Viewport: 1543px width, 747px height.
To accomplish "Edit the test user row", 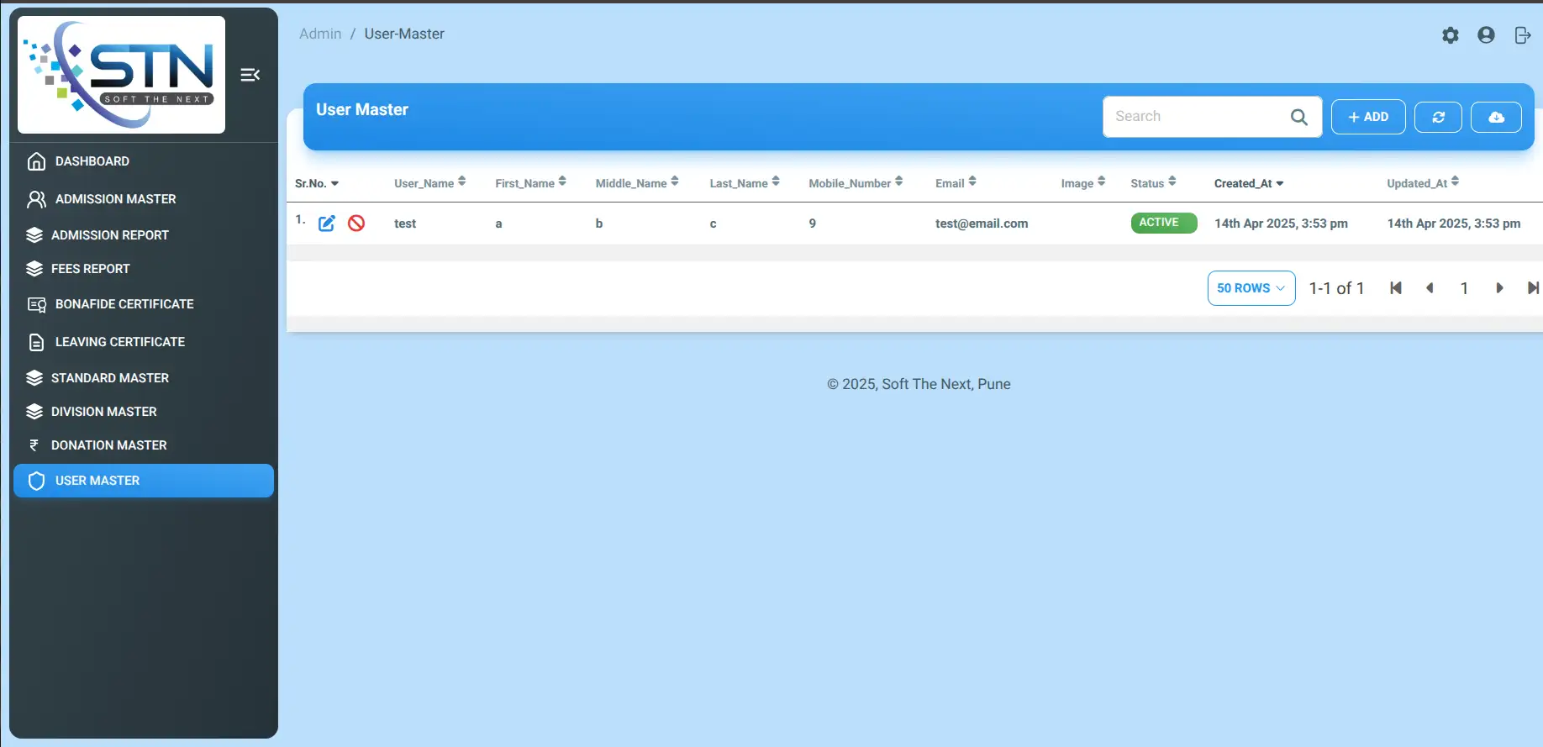I will point(327,224).
